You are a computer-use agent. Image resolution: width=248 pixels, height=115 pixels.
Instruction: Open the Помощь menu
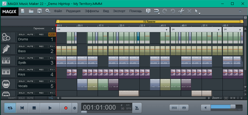tap(135, 11)
